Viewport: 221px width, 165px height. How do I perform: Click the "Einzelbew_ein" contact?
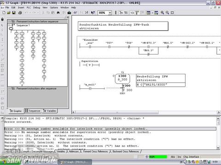tap(90, 47)
